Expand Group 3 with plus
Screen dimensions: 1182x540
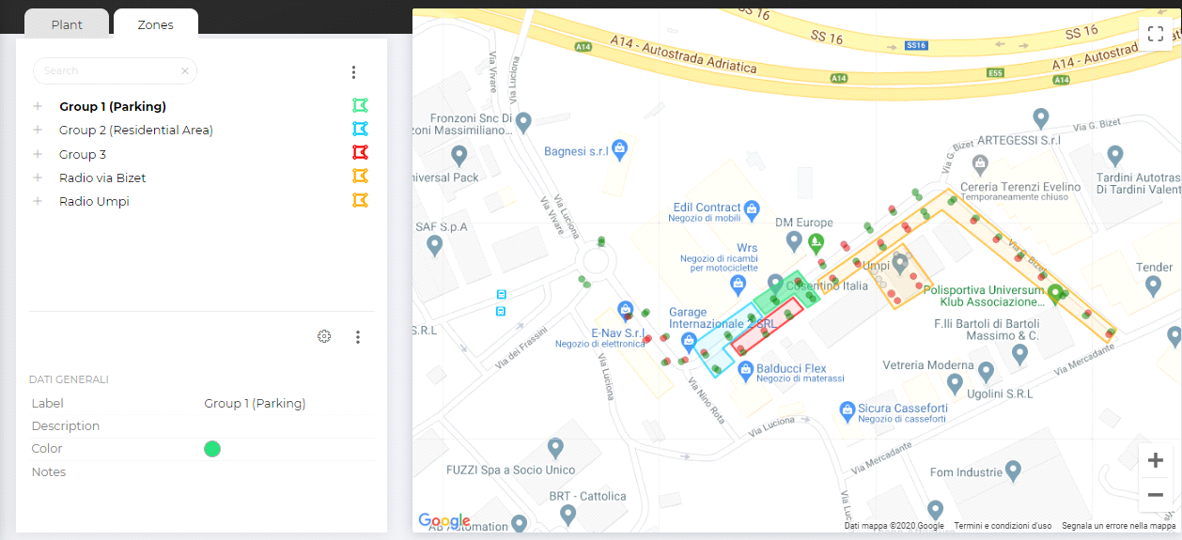tap(38, 154)
